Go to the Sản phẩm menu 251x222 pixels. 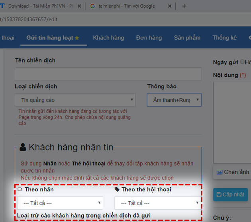point(187,38)
